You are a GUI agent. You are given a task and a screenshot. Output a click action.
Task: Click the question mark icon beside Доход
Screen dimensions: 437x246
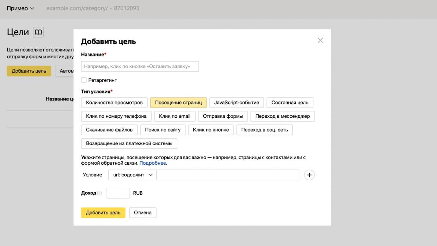[99, 193]
